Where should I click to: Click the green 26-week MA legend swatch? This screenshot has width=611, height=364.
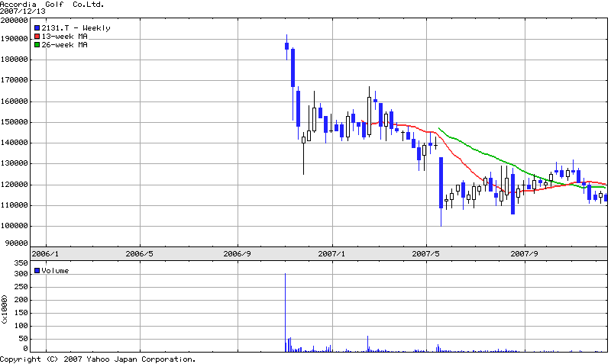[37, 45]
